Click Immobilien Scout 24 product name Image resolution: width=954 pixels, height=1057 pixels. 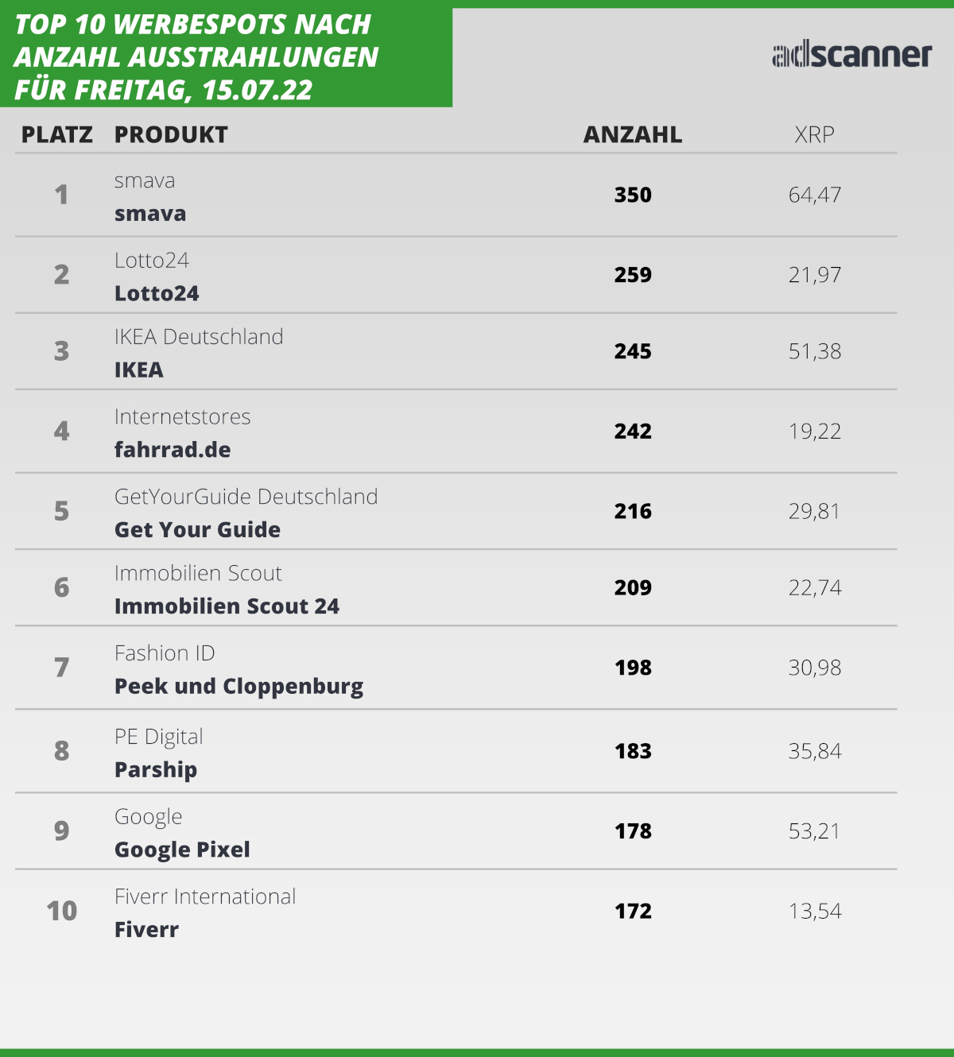coord(227,606)
